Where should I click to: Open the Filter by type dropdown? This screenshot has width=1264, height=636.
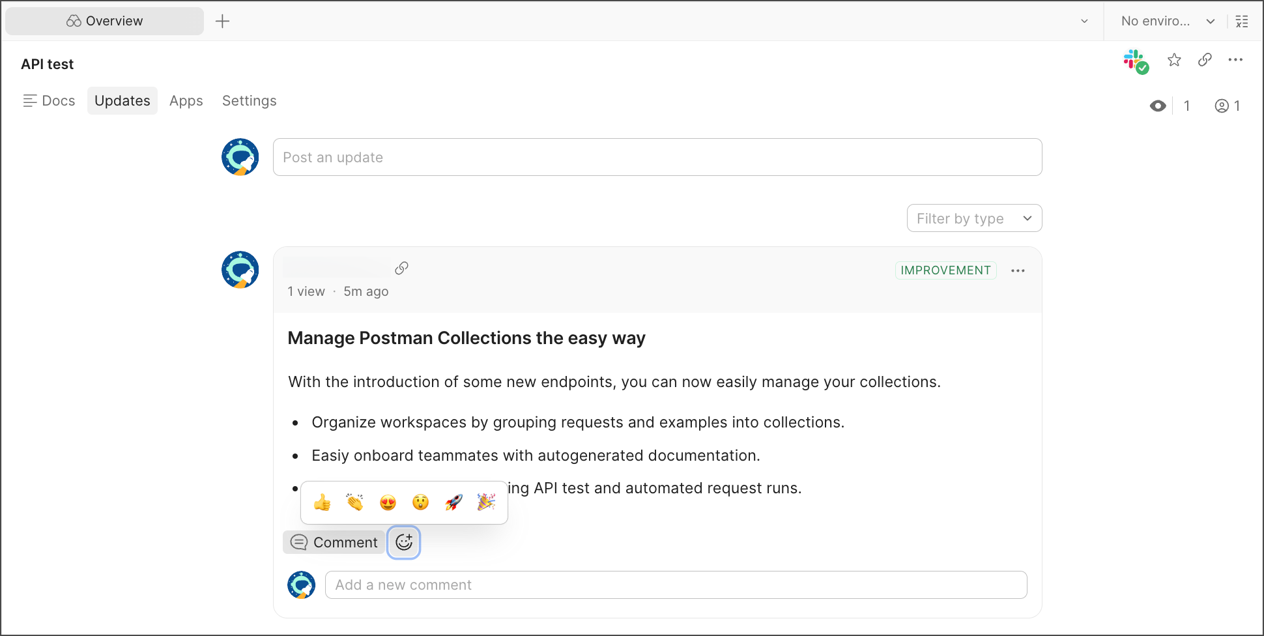point(974,218)
